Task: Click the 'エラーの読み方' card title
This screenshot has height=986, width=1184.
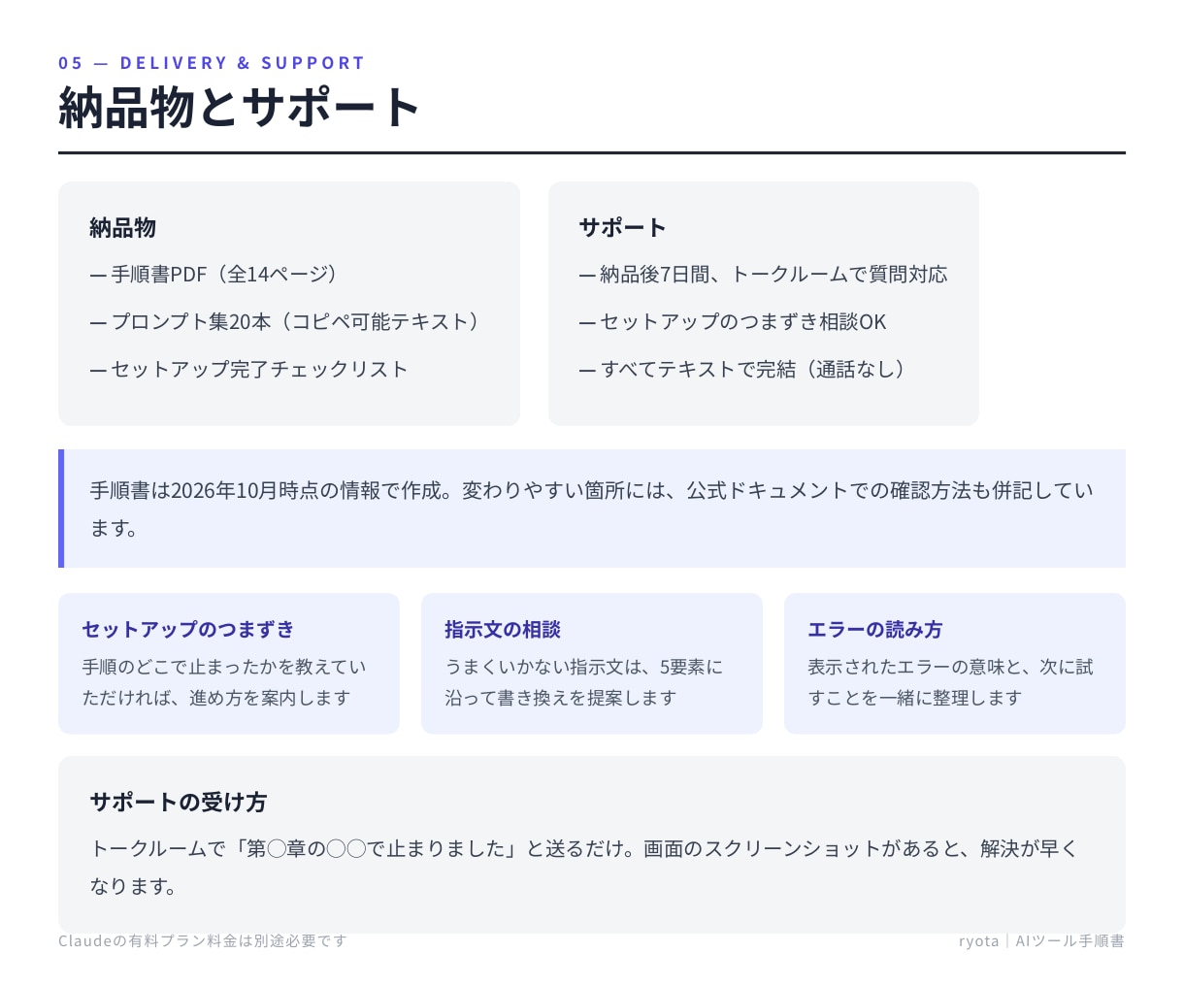Action: [874, 630]
